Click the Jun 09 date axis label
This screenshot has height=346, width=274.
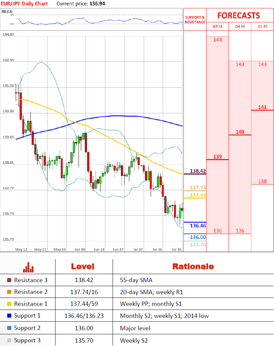point(80,249)
